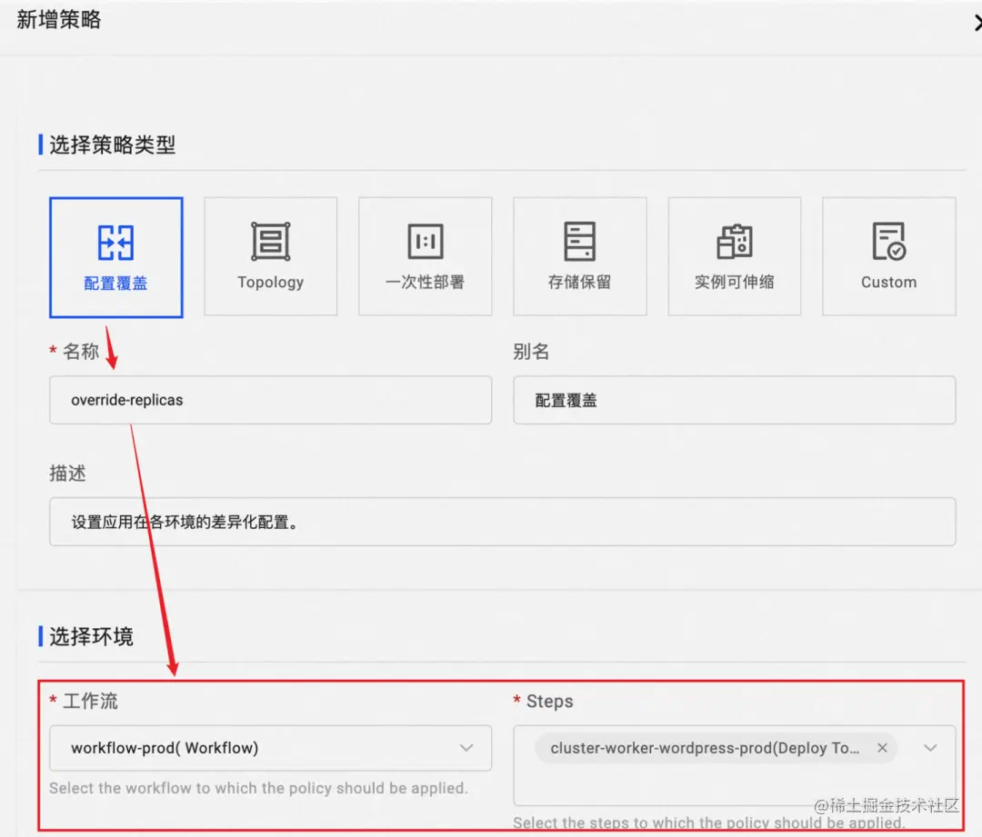The width and height of the screenshot is (982, 837).
Task: Click the 别名 input field
Action: [735, 400]
